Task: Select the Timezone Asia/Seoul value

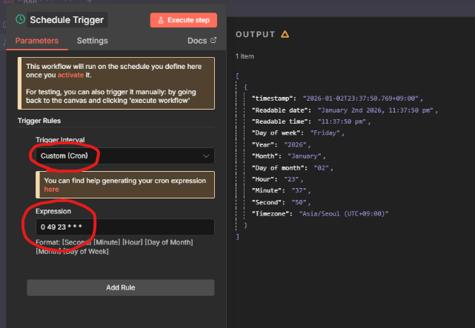Action: point(343,213)
